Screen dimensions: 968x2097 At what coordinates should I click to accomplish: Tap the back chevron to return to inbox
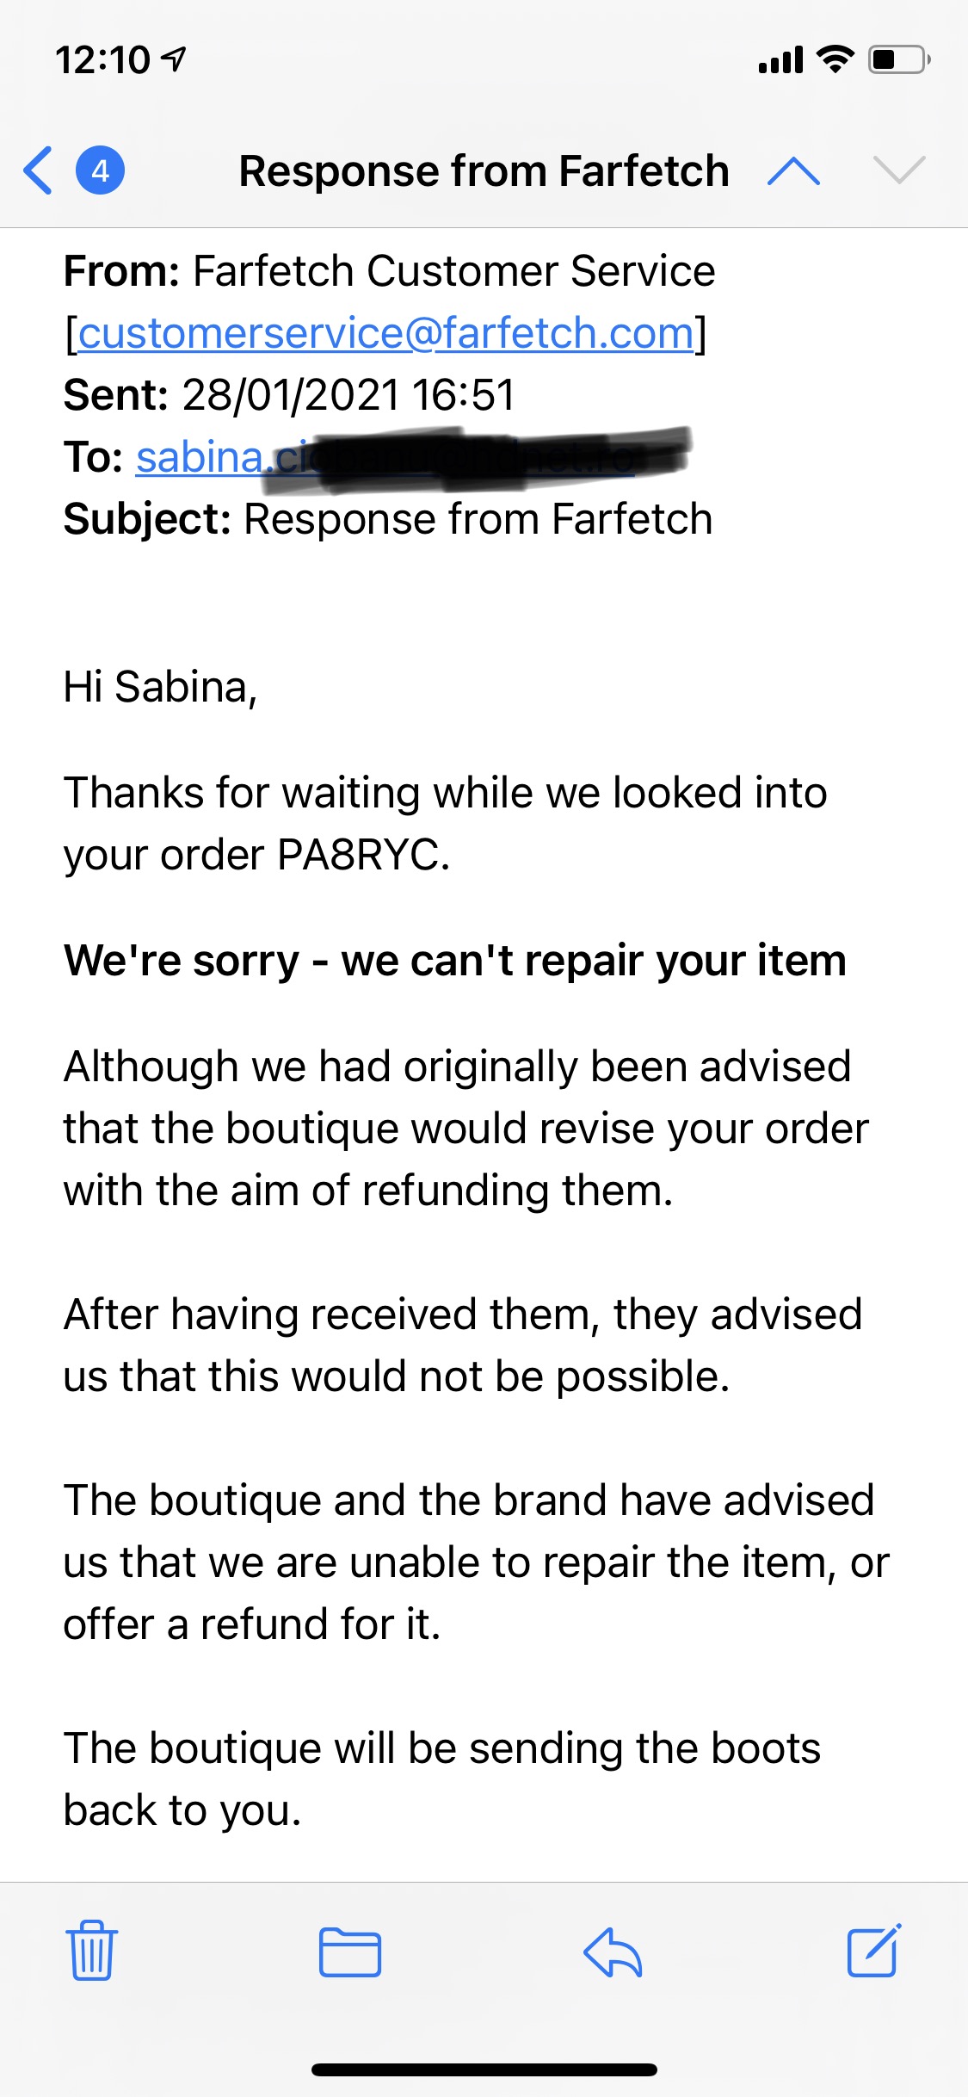(38, 170)
